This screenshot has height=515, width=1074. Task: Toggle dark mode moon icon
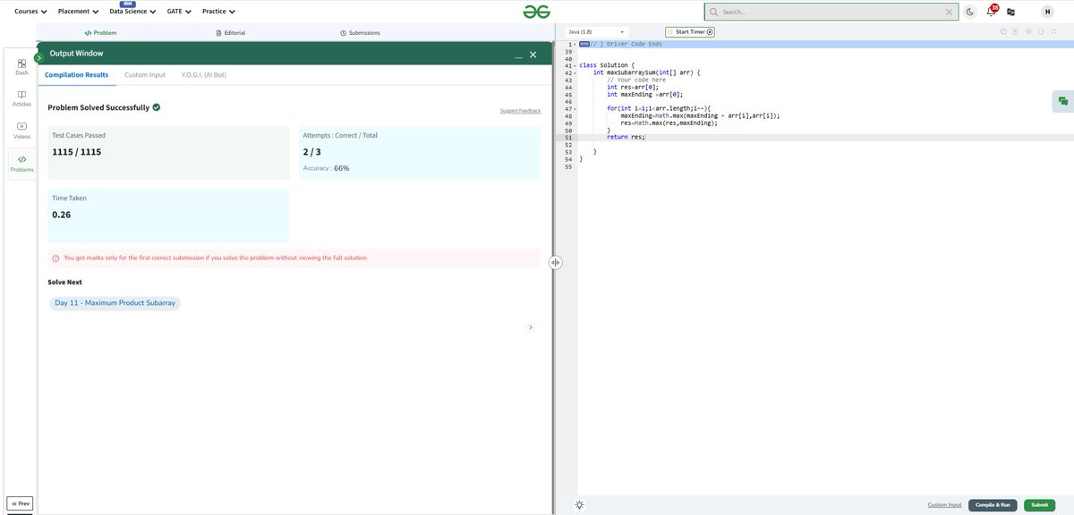tap(970, 12)
